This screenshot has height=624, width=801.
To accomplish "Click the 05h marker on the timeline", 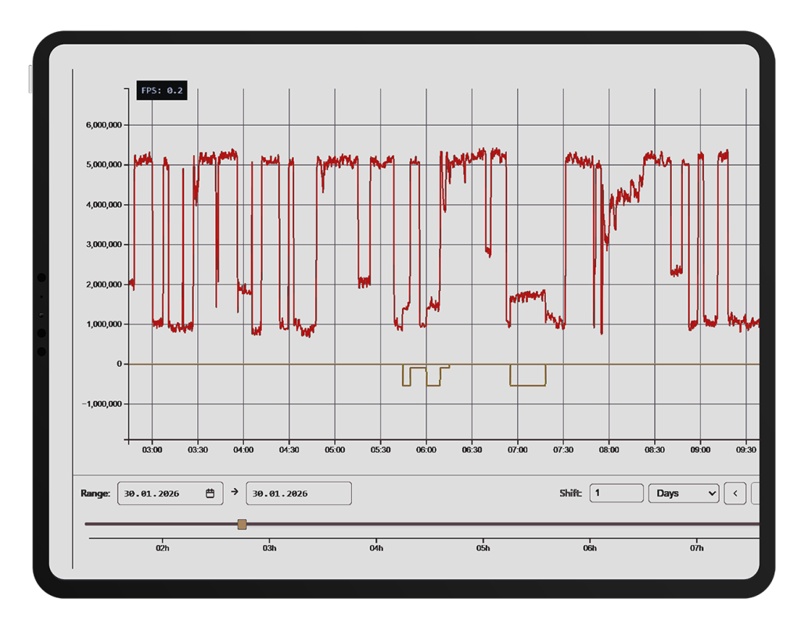I will (483, 548).
